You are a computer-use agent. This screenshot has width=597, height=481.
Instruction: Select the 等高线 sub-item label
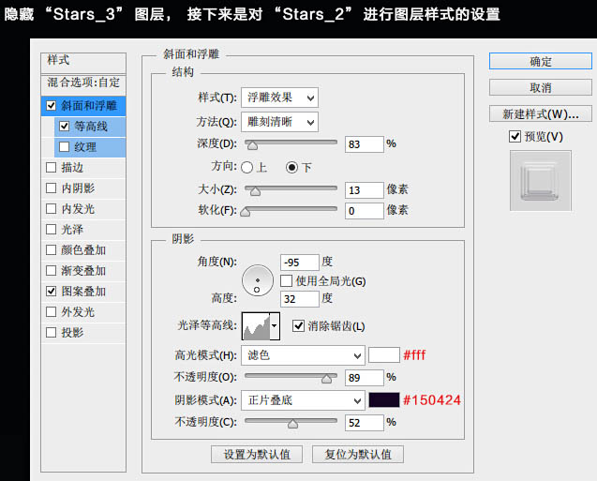[x=91, y=126]
